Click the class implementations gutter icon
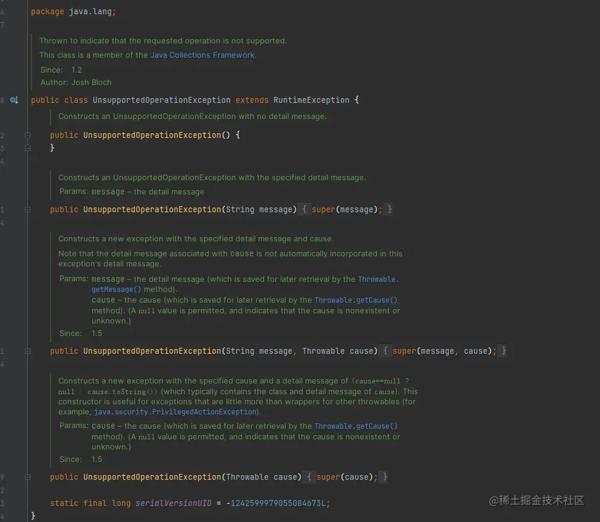 click(14, 100)
